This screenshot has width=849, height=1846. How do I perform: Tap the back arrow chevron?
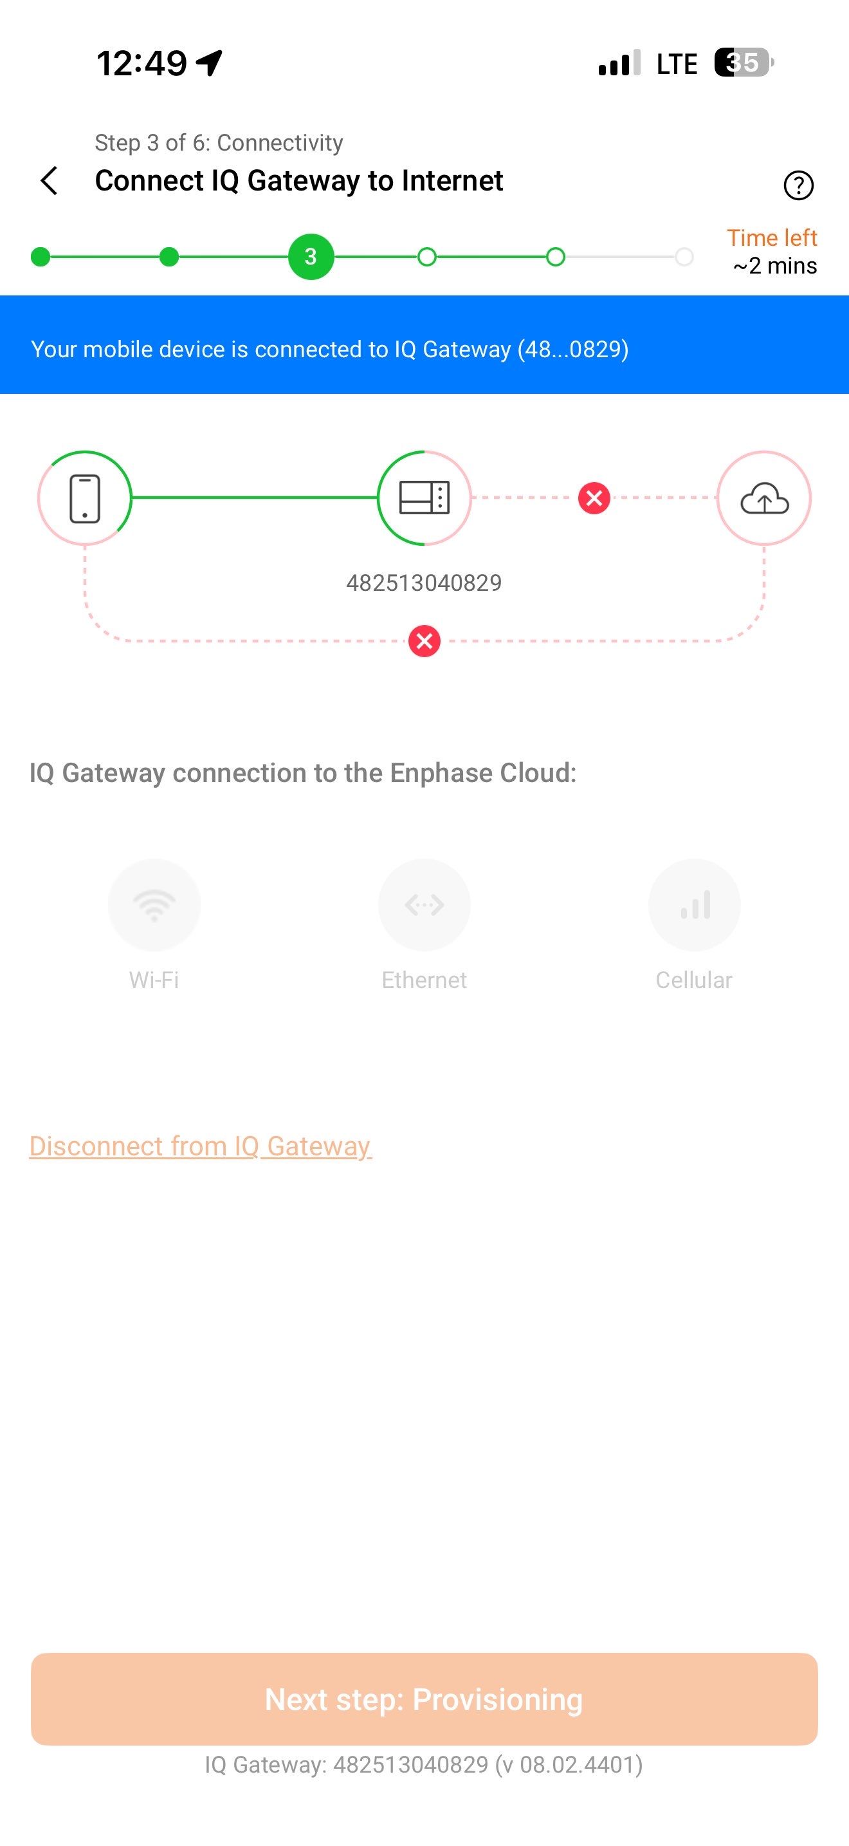point(50,181)
